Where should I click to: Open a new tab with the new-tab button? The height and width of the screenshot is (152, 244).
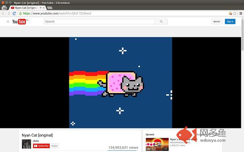click(x=50, y=8)
